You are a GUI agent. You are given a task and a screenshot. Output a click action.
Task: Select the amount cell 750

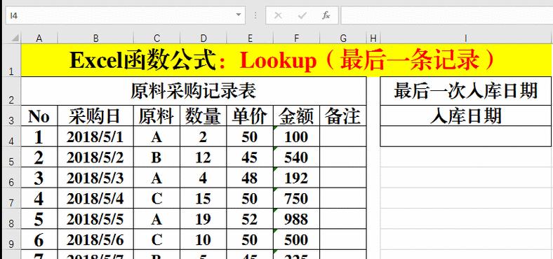[x=296, y=198]
